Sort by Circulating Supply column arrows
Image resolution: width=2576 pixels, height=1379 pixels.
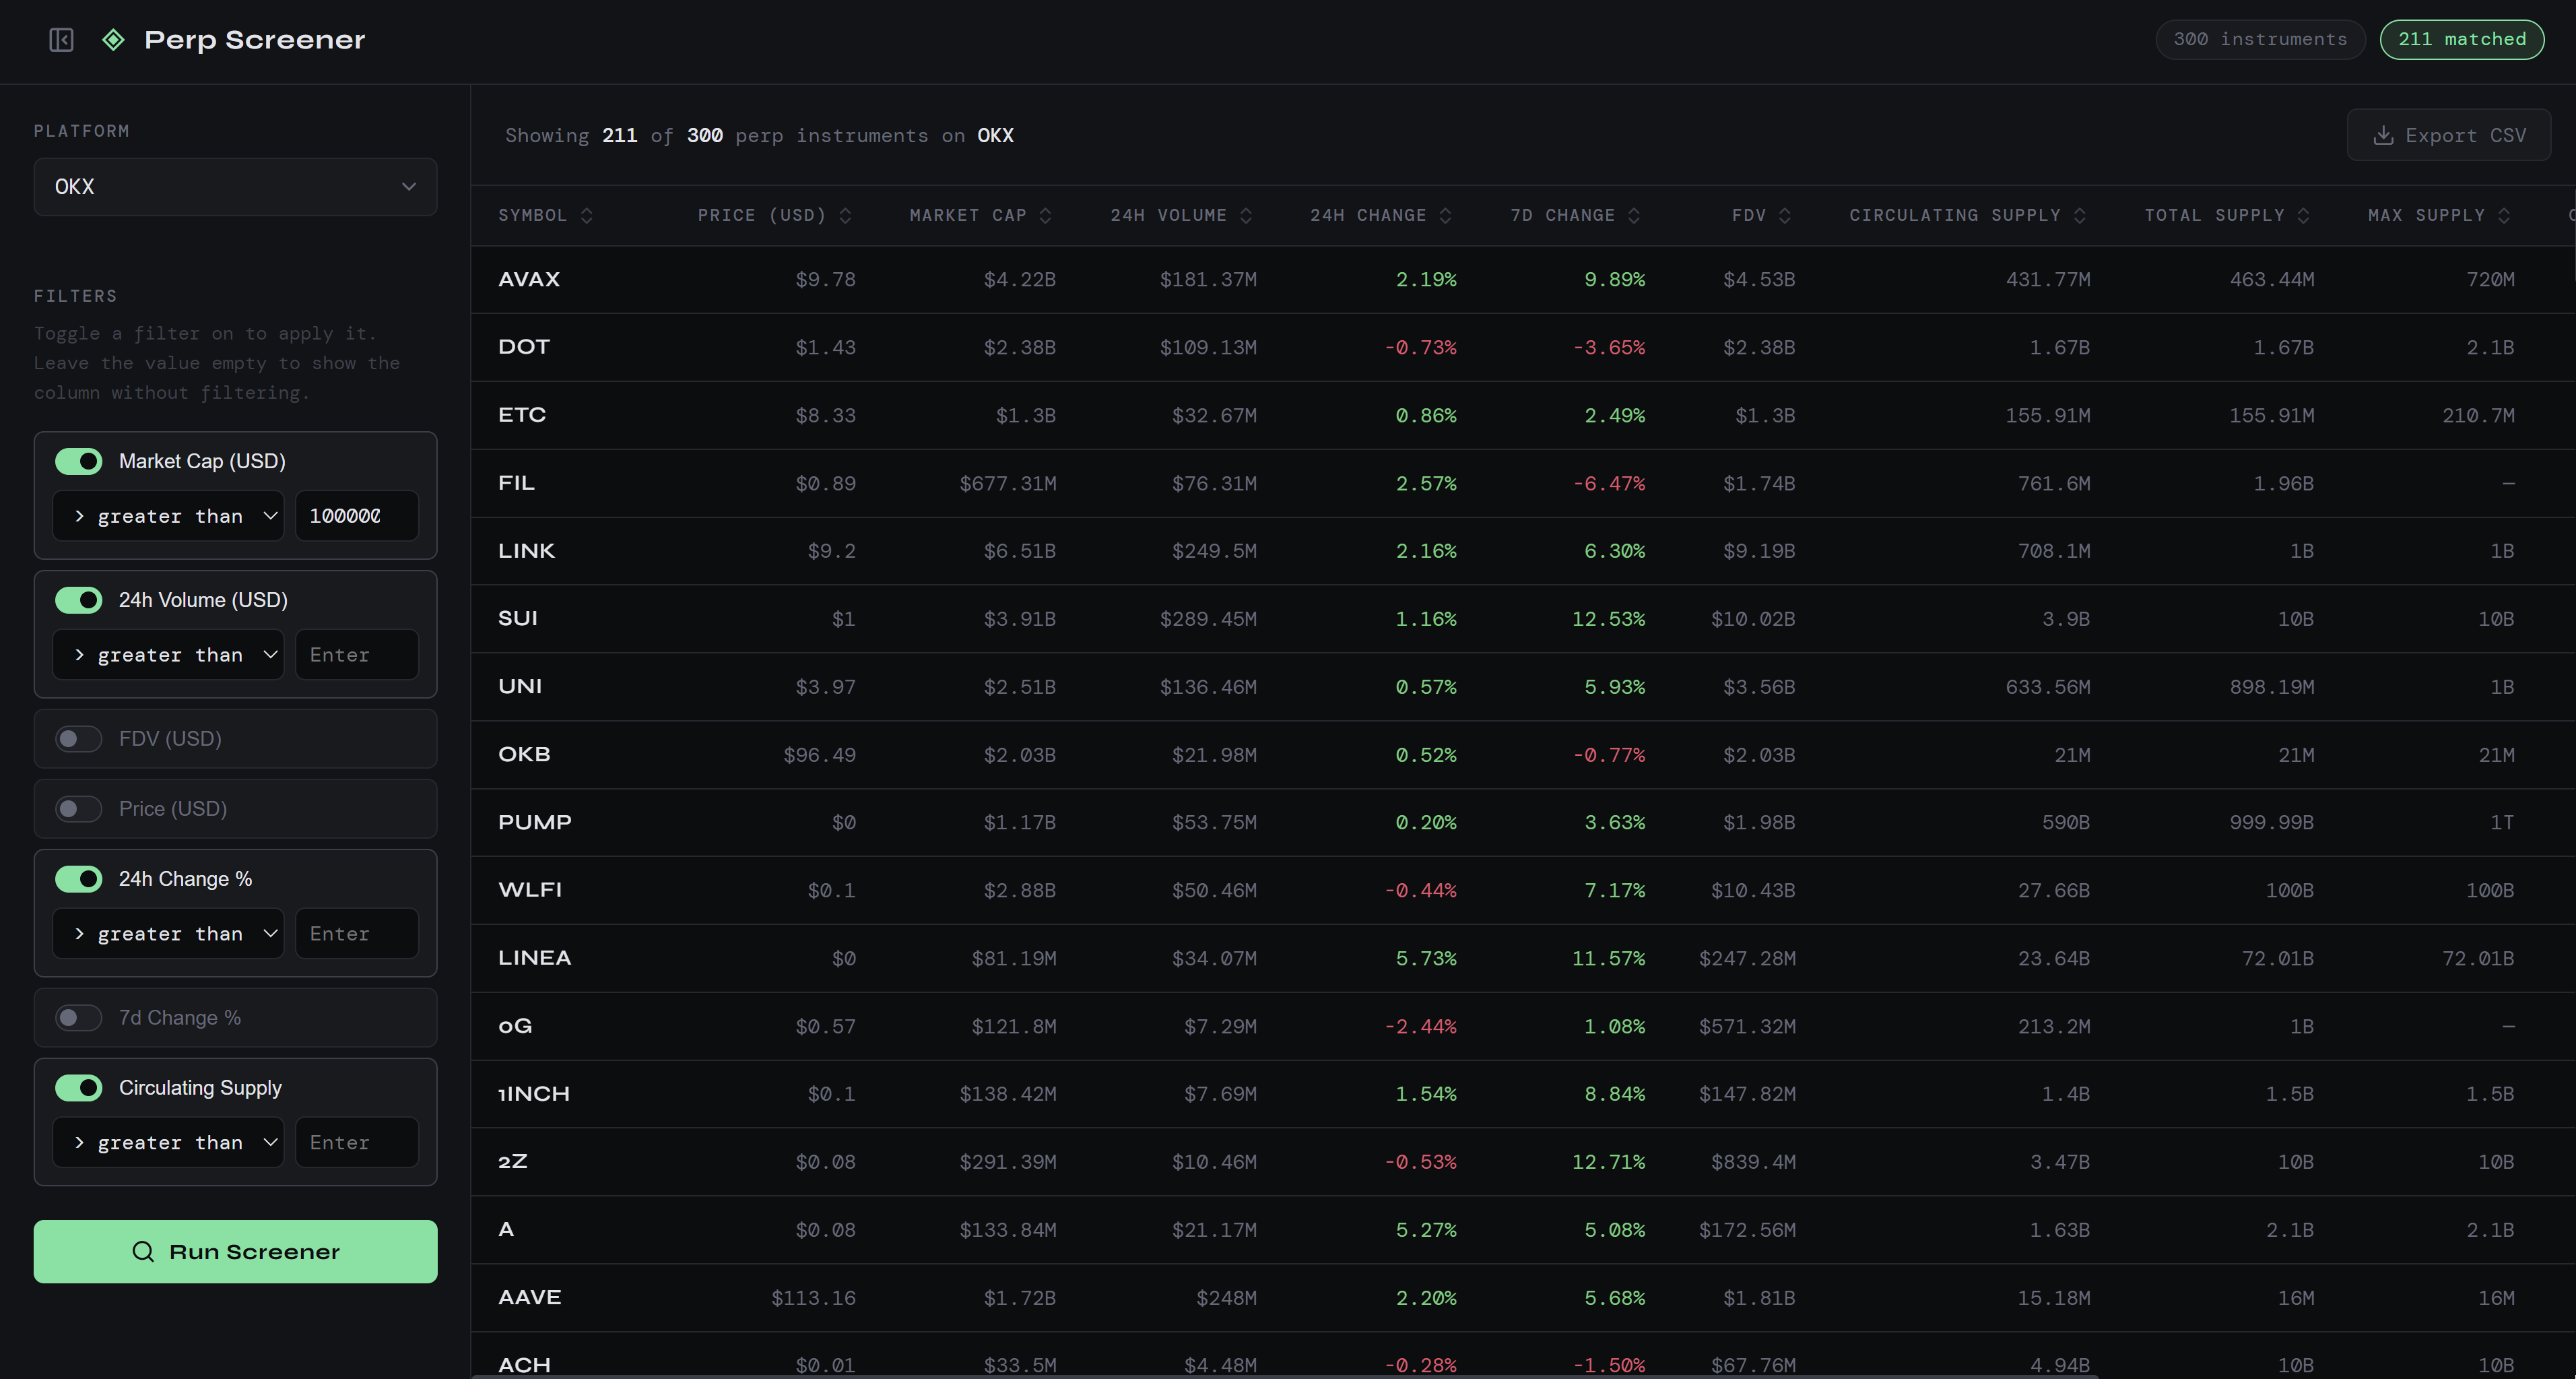click(x=2080, y=216)
